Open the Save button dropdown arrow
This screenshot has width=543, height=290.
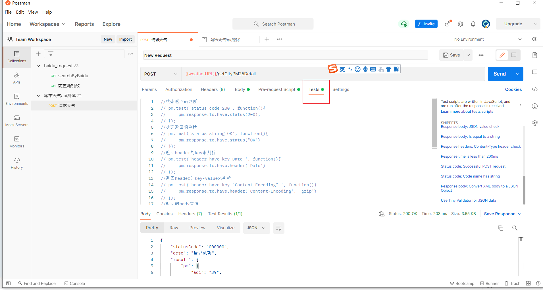[x=468, y=55]
